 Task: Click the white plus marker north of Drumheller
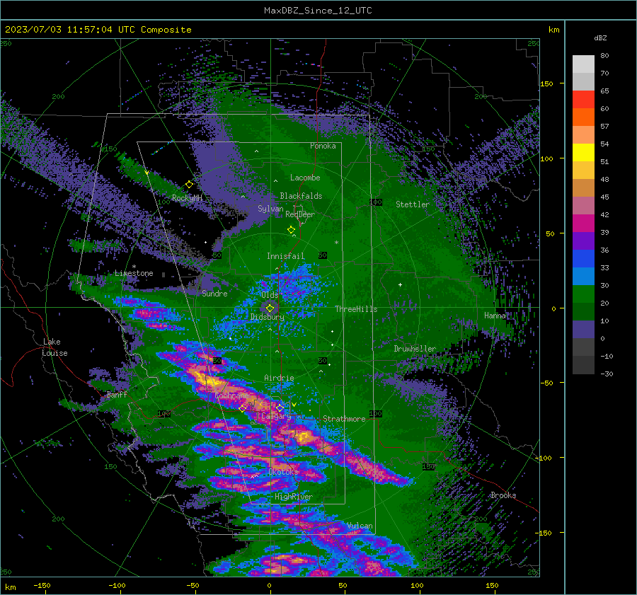click(x=400, y=284)
